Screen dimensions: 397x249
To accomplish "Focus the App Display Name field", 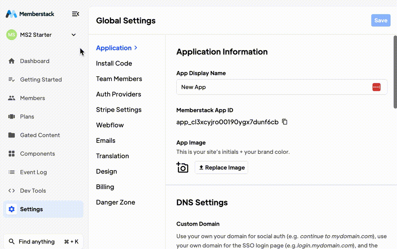I will pos(282,87).
